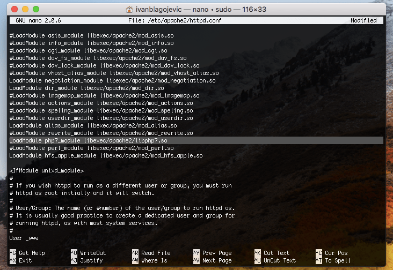Click the Modified status indicator
The width and height of the screenshot is (393, 270).
click(x=363, y=20)
